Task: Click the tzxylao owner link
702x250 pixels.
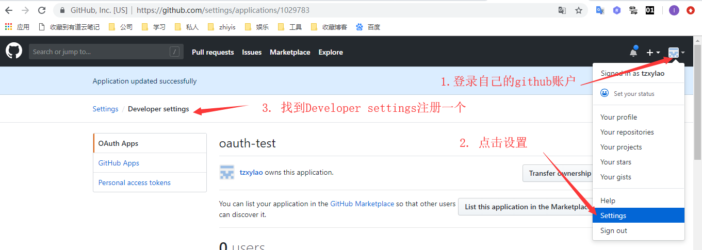Action: 251,172
